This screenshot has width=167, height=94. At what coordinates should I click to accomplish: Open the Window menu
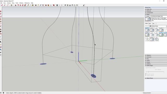tap(21, 3)
